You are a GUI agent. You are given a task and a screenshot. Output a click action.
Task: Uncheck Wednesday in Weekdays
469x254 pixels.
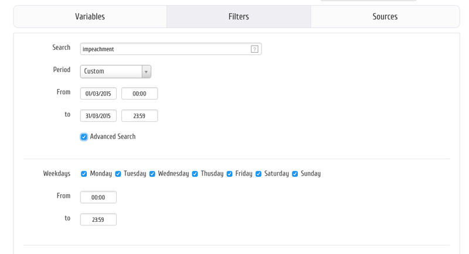pos(152,174)
